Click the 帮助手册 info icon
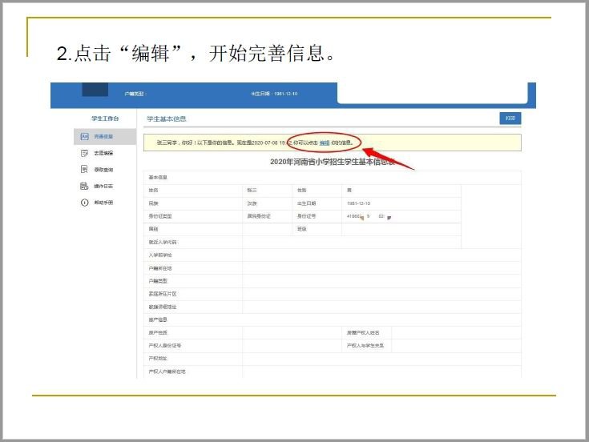Image resolution: width=589 pixels, height=442 pixels. (x=84, y=203)
